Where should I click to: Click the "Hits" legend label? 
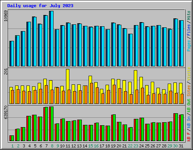point(188,15)
